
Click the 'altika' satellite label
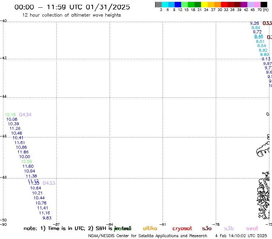point(150,228)
